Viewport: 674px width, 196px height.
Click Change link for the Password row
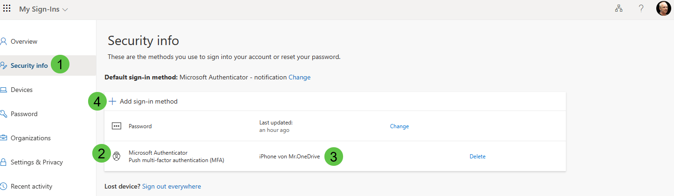point(399,126)
